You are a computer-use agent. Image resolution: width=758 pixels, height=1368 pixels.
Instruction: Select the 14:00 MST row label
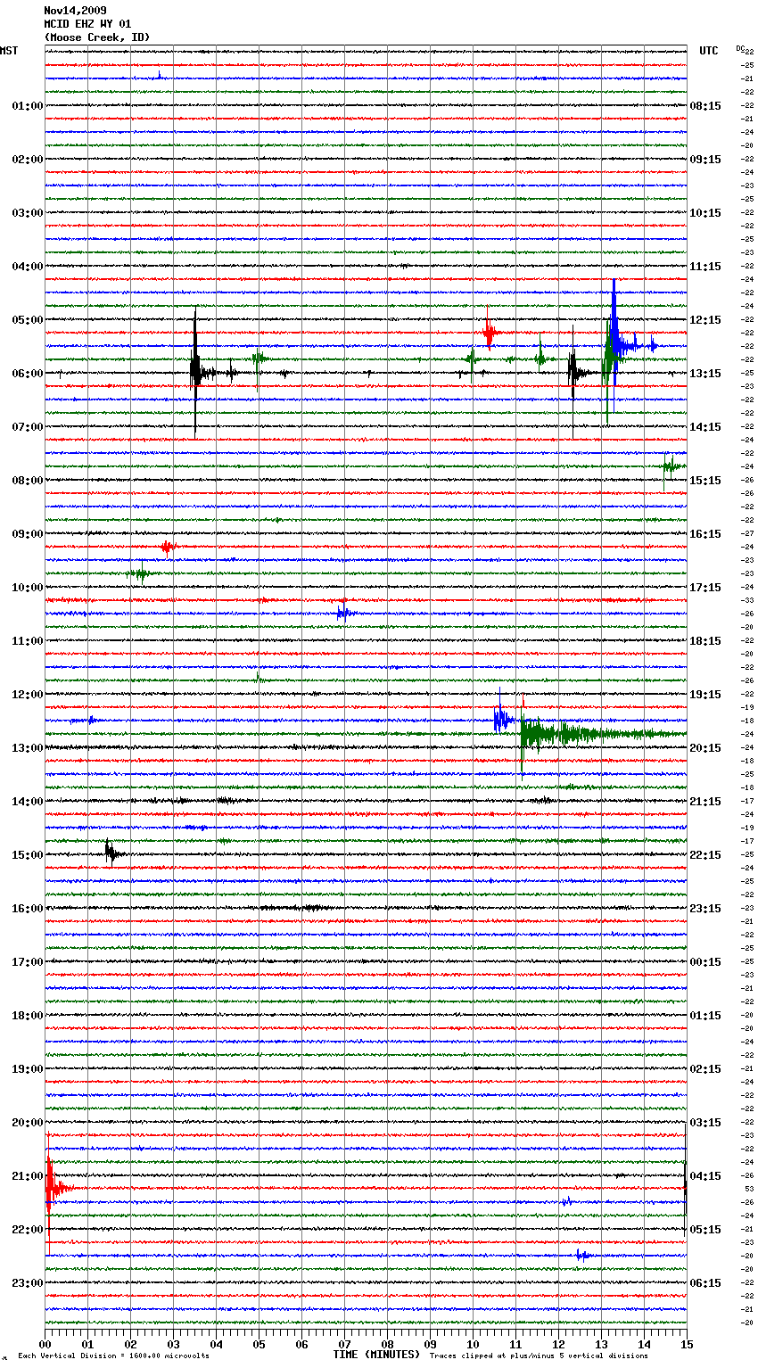(28, 802)
